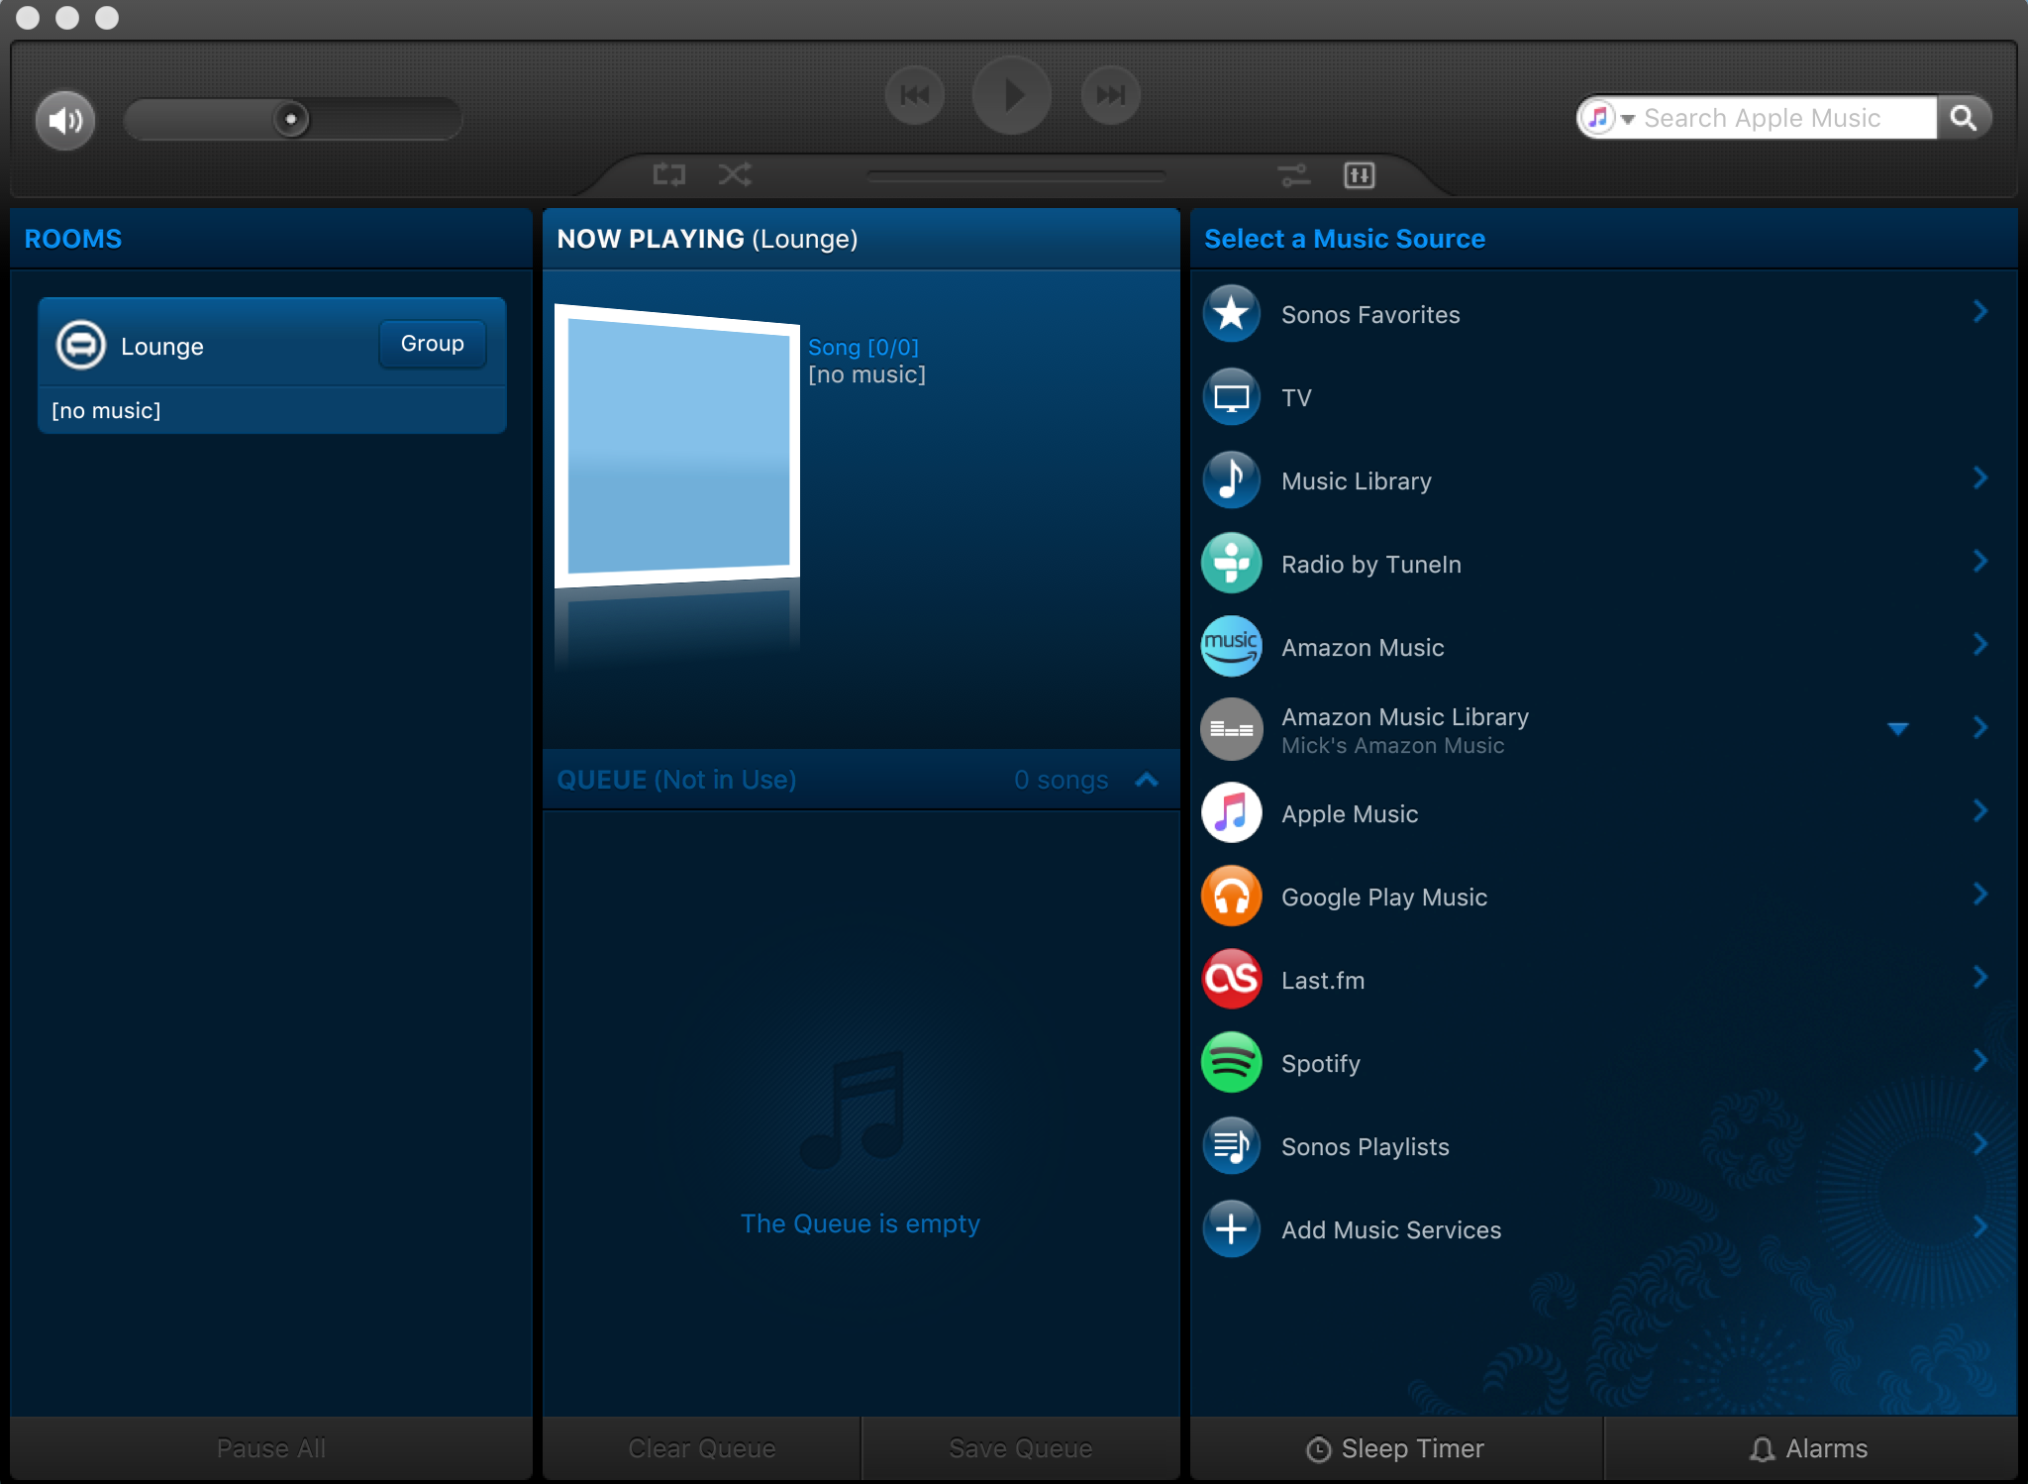Click the track progress bar

(1015, 176)
